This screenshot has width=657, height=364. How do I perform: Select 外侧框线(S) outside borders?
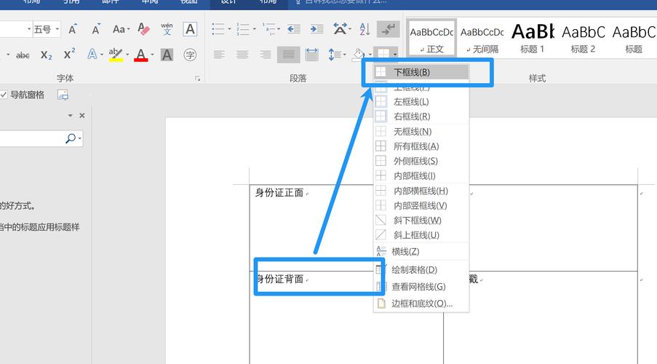click(x=421, y=161)
